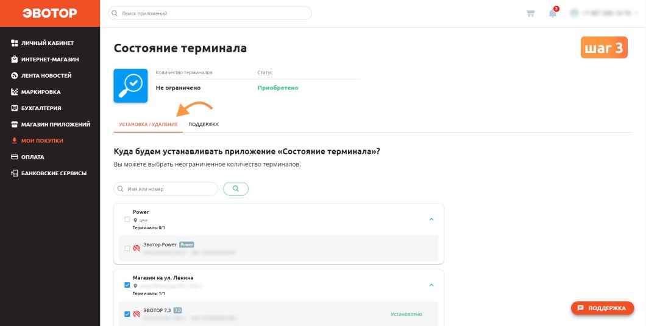This screenshot has width=646, height=326.
Task: Click the Банковские сервисы terminal icon
Action: (15, 173)
